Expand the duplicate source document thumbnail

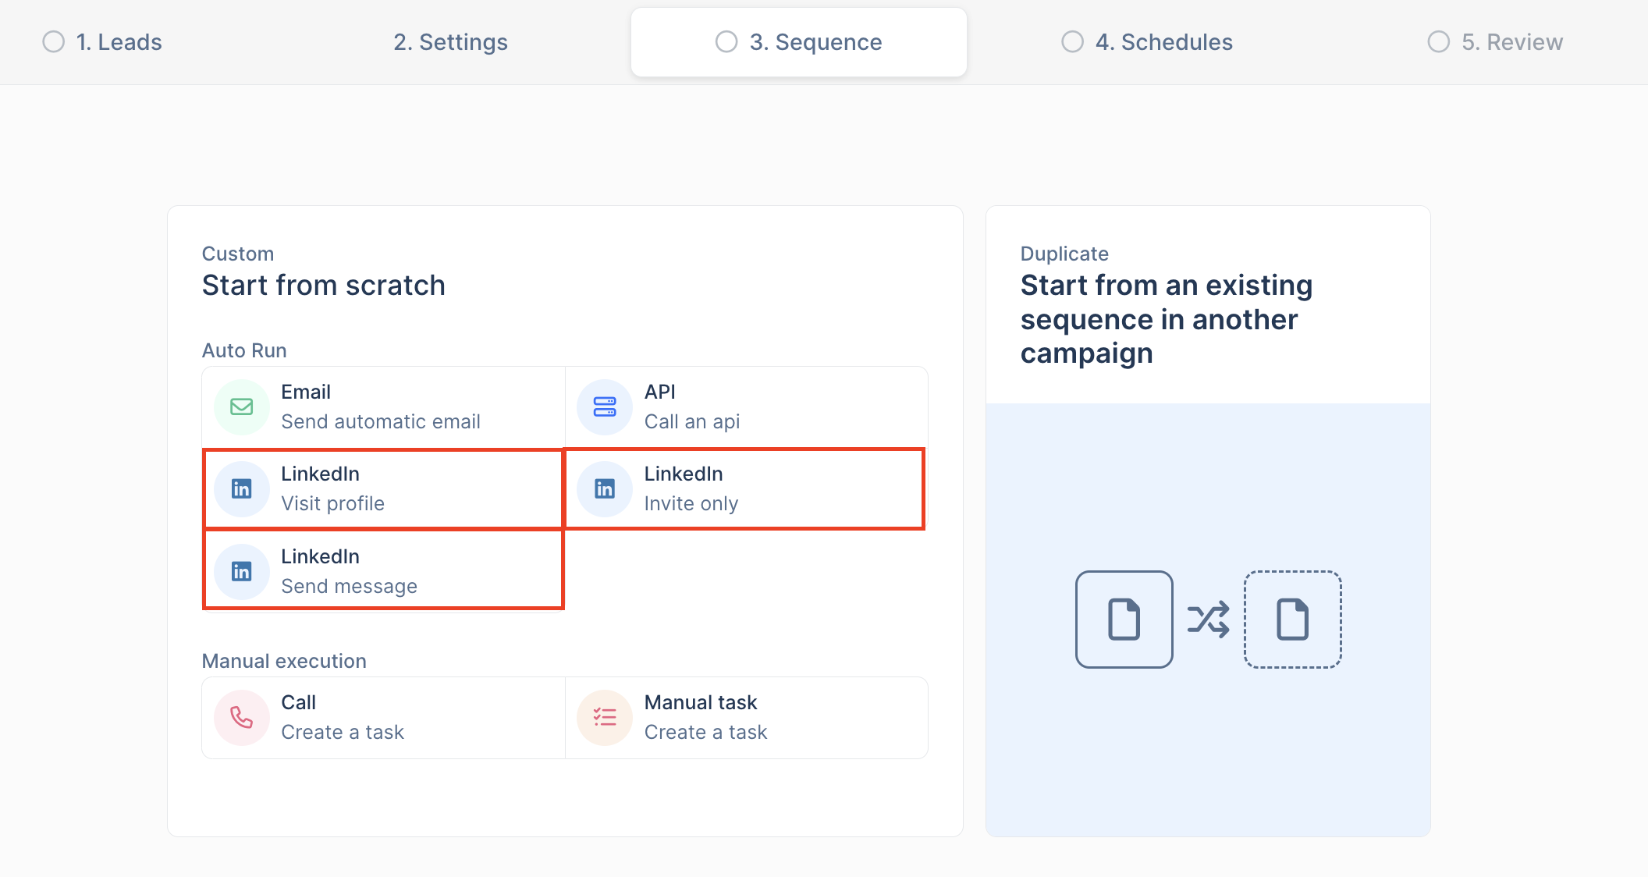[1124, 620]
